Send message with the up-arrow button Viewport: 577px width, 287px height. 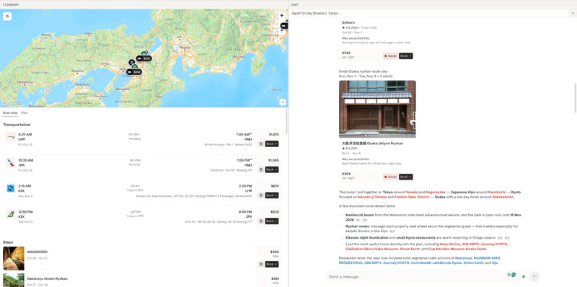pyautogui.click(x=534, y=277)
